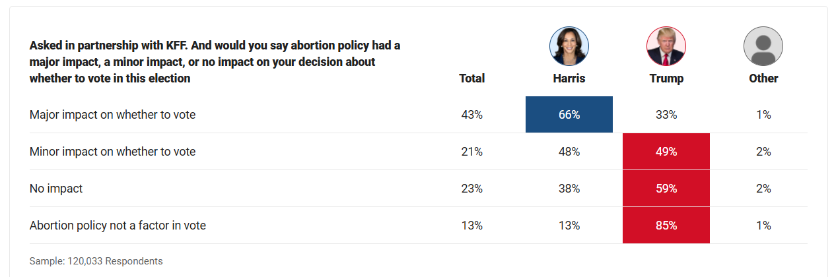Click the Harris column name label
This screenshot has width=834, height=277.
click(x=569, y=78)
